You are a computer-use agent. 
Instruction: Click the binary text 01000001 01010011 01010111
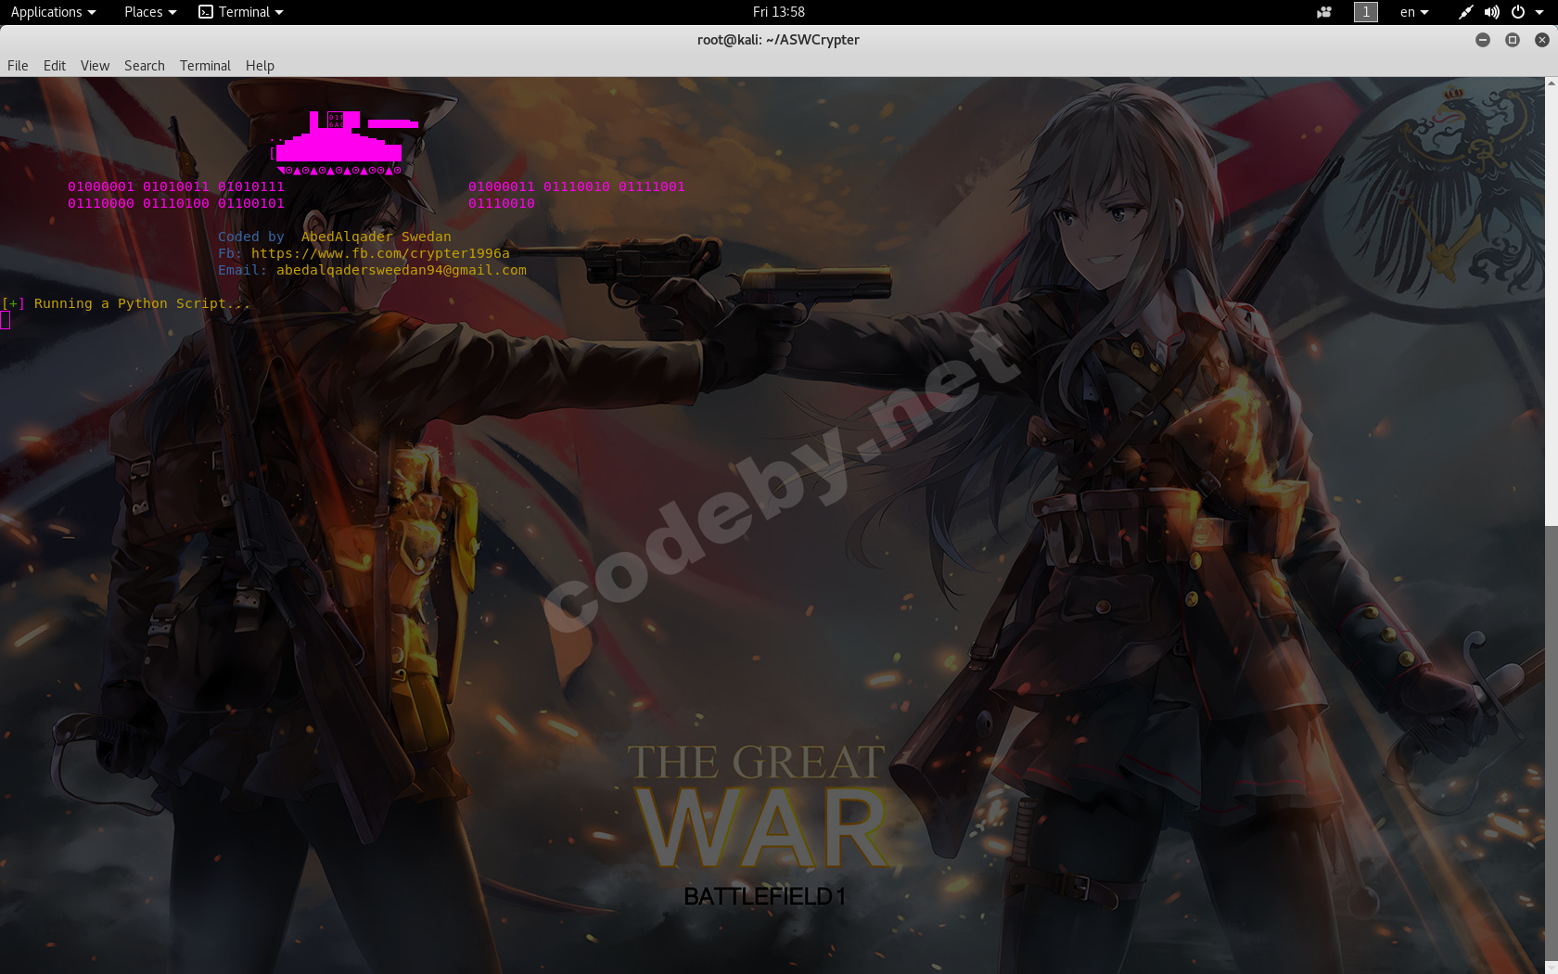176,186
